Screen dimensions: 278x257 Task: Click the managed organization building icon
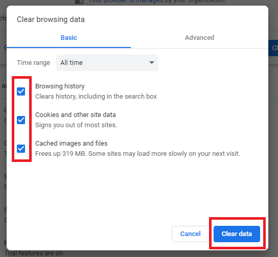(x=79, y=2)
